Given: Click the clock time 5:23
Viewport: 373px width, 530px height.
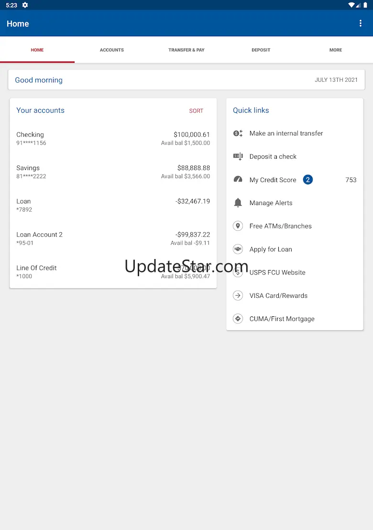Looking at the screenshot, I should coord(11,5).
